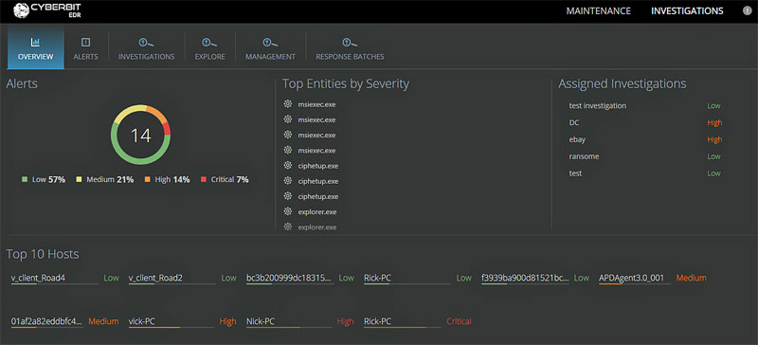Click the red Critical legend swatch
This screenshot has height=345, width=758.
(204, 179)
